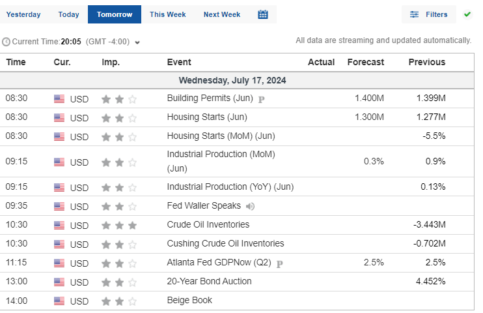Switch to the Today tab
The height and width of the screenshot is (313, 483).
tap(69, 14)
